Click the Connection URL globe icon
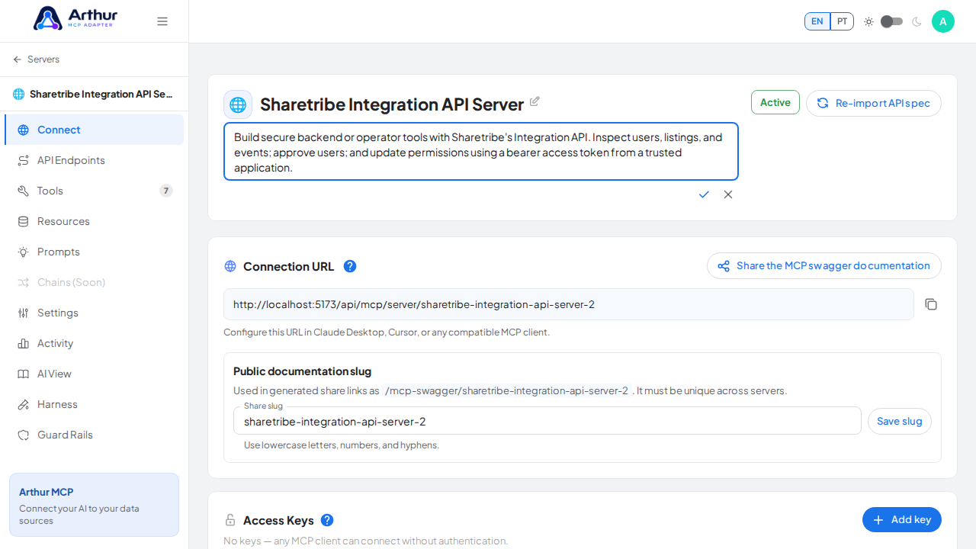976x549 pixels. (230, 266)
